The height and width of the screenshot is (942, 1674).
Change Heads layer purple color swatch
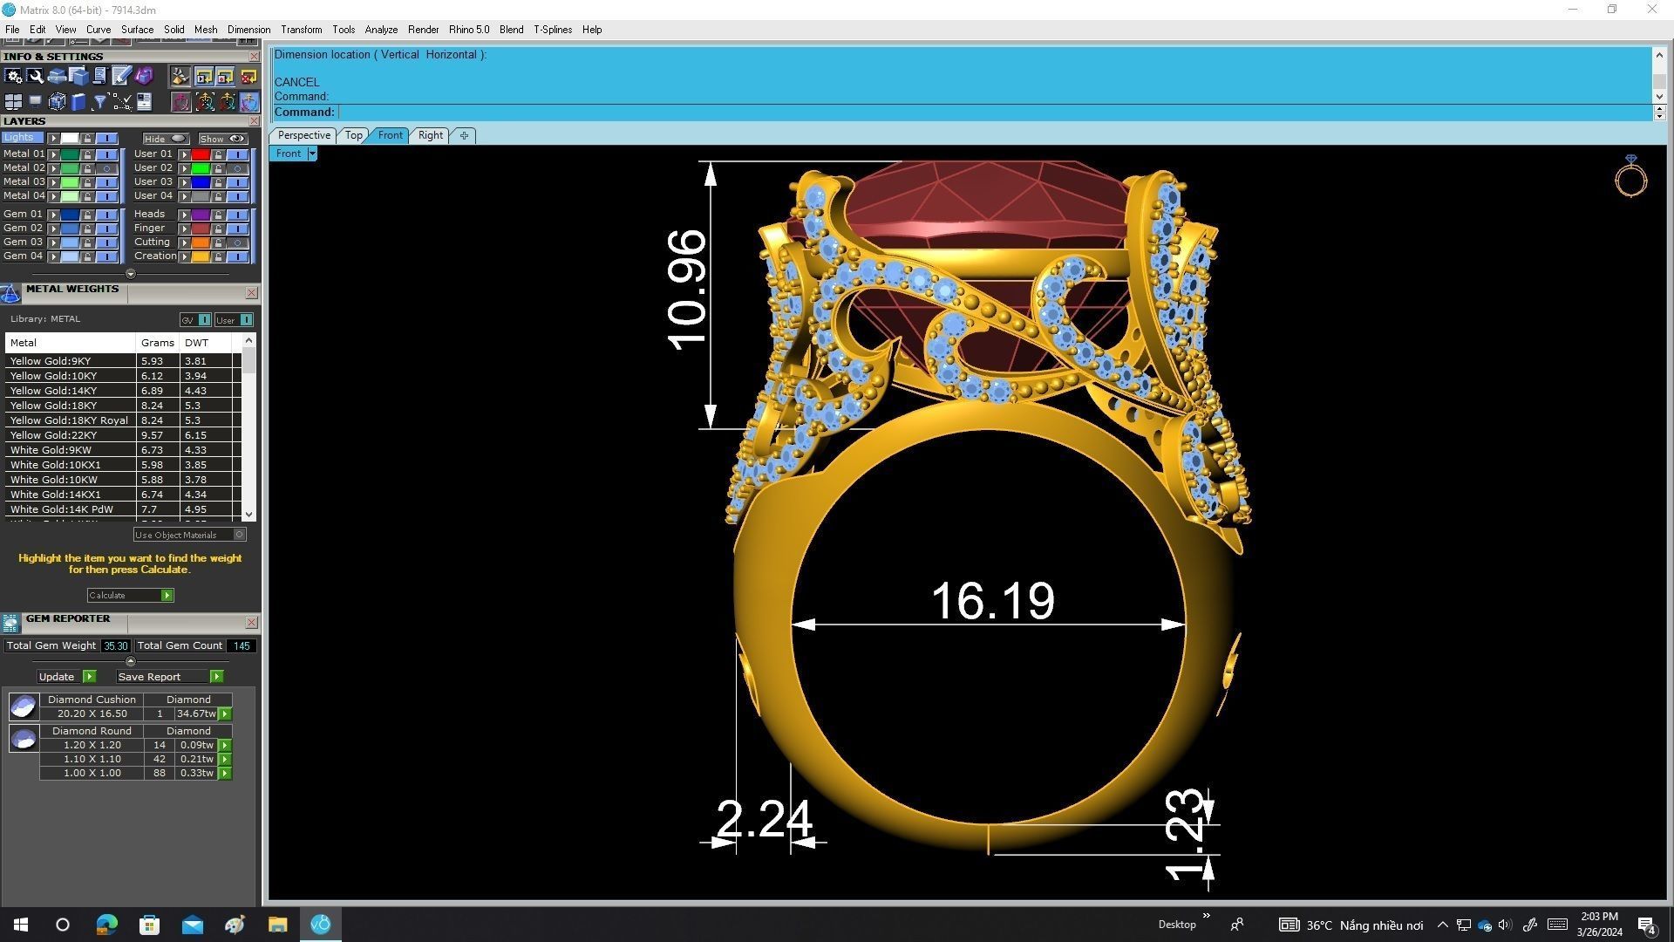(201, 215)
